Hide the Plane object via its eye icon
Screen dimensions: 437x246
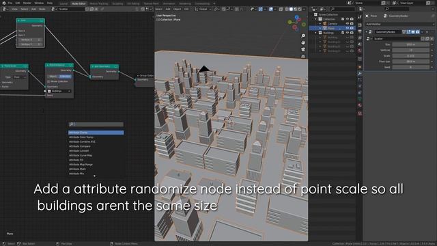[348, 28]
